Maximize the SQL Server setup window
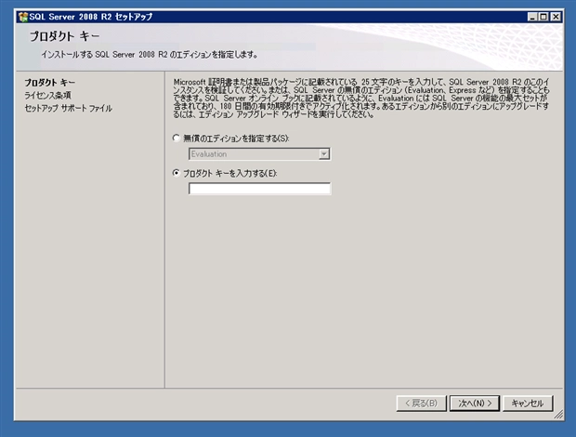 click(543, 17)
